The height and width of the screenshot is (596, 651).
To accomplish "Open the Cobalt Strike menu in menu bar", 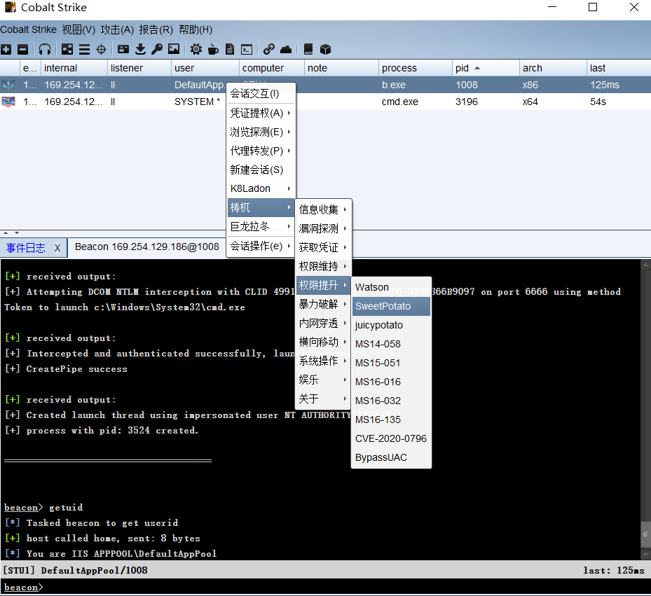I will pos(28,30).
